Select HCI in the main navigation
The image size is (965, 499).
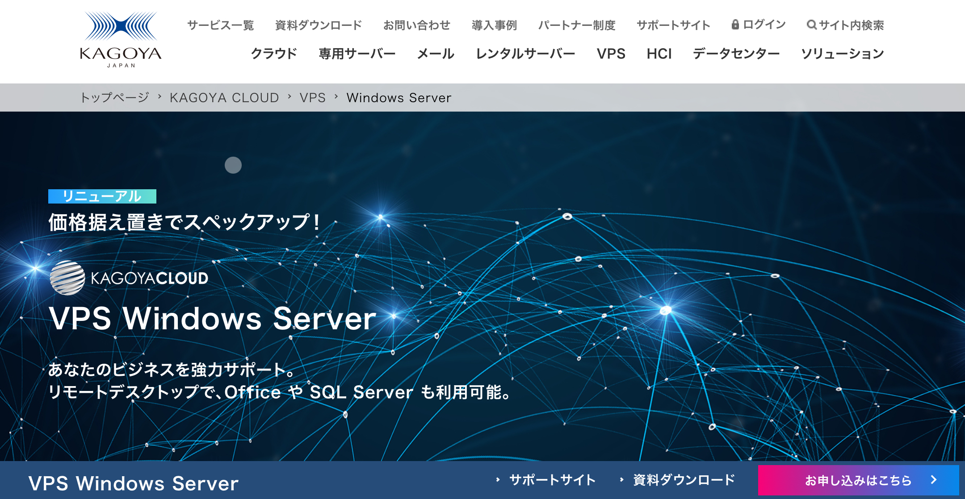[659, 54]
